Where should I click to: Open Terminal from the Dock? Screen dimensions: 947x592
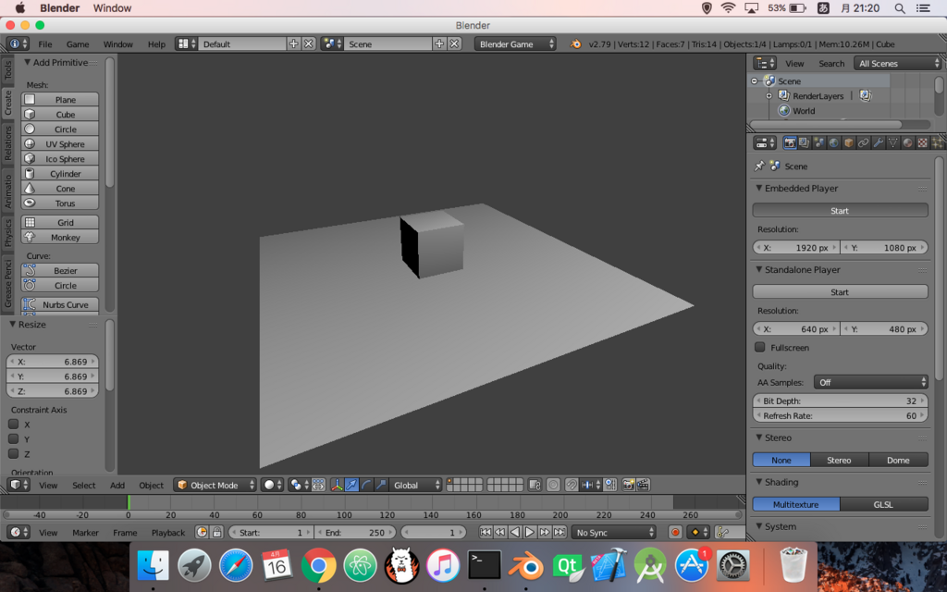pyautogui.click(x=485, y=566)
